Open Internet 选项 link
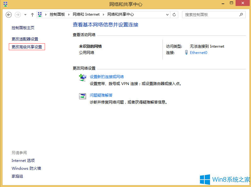 pyautogui.click(x=23, y=160)
